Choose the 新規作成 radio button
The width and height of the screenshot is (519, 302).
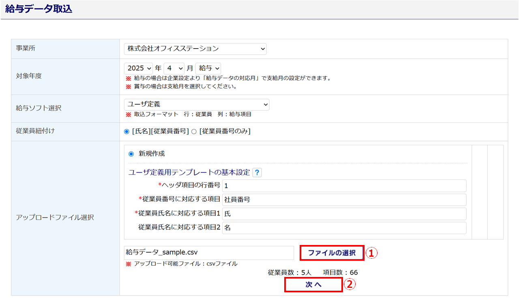[x=131, y=154]
